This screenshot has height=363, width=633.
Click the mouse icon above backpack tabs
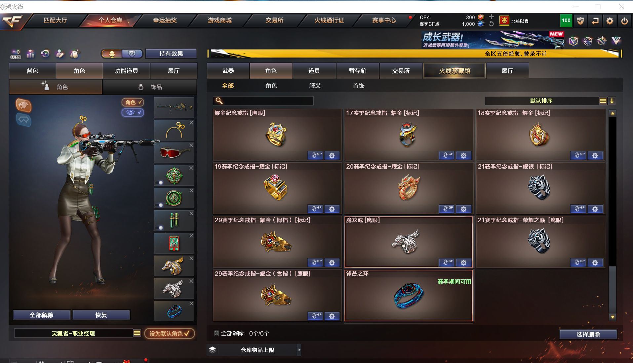pyautogui.click(x=75, y=54)
